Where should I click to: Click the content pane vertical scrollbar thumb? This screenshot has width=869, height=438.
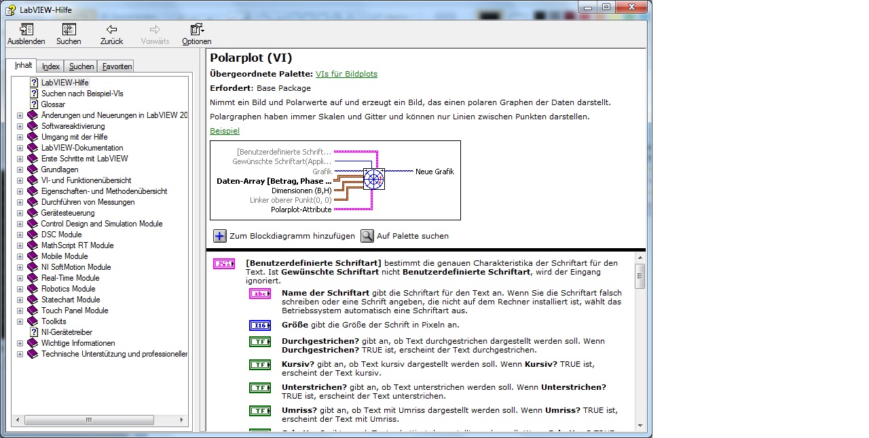[x=639, y=276]
